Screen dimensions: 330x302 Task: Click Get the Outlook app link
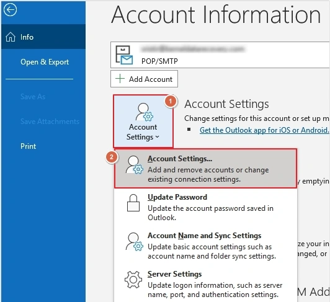point(264,130)
